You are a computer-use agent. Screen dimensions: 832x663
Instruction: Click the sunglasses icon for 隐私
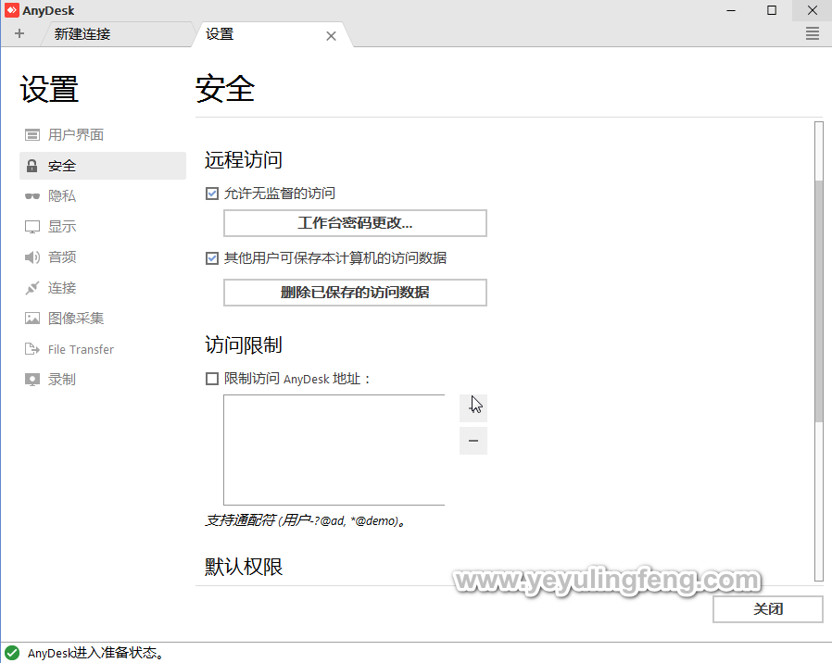[x=32, y=196]
